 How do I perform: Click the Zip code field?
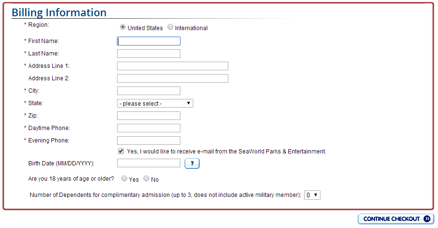(x=149, y=116)
